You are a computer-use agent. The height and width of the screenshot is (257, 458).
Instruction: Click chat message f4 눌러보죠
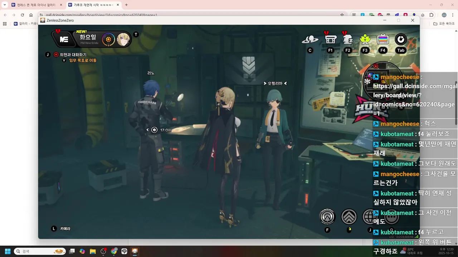point(434,134)
